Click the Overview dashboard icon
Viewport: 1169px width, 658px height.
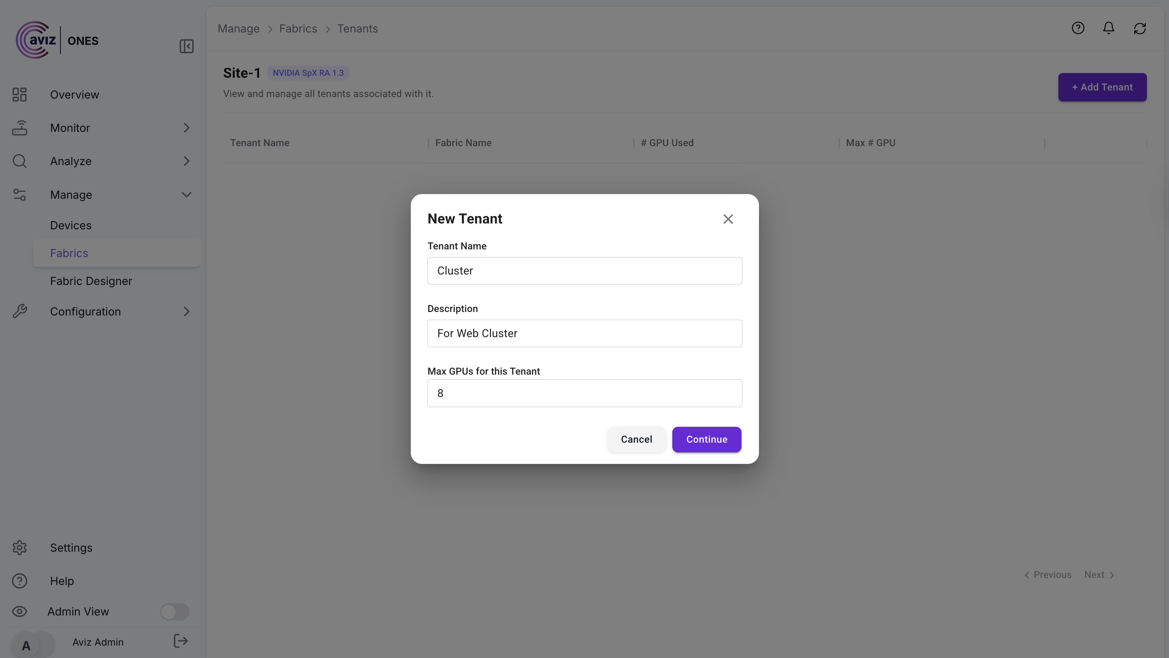coord(19,95)
